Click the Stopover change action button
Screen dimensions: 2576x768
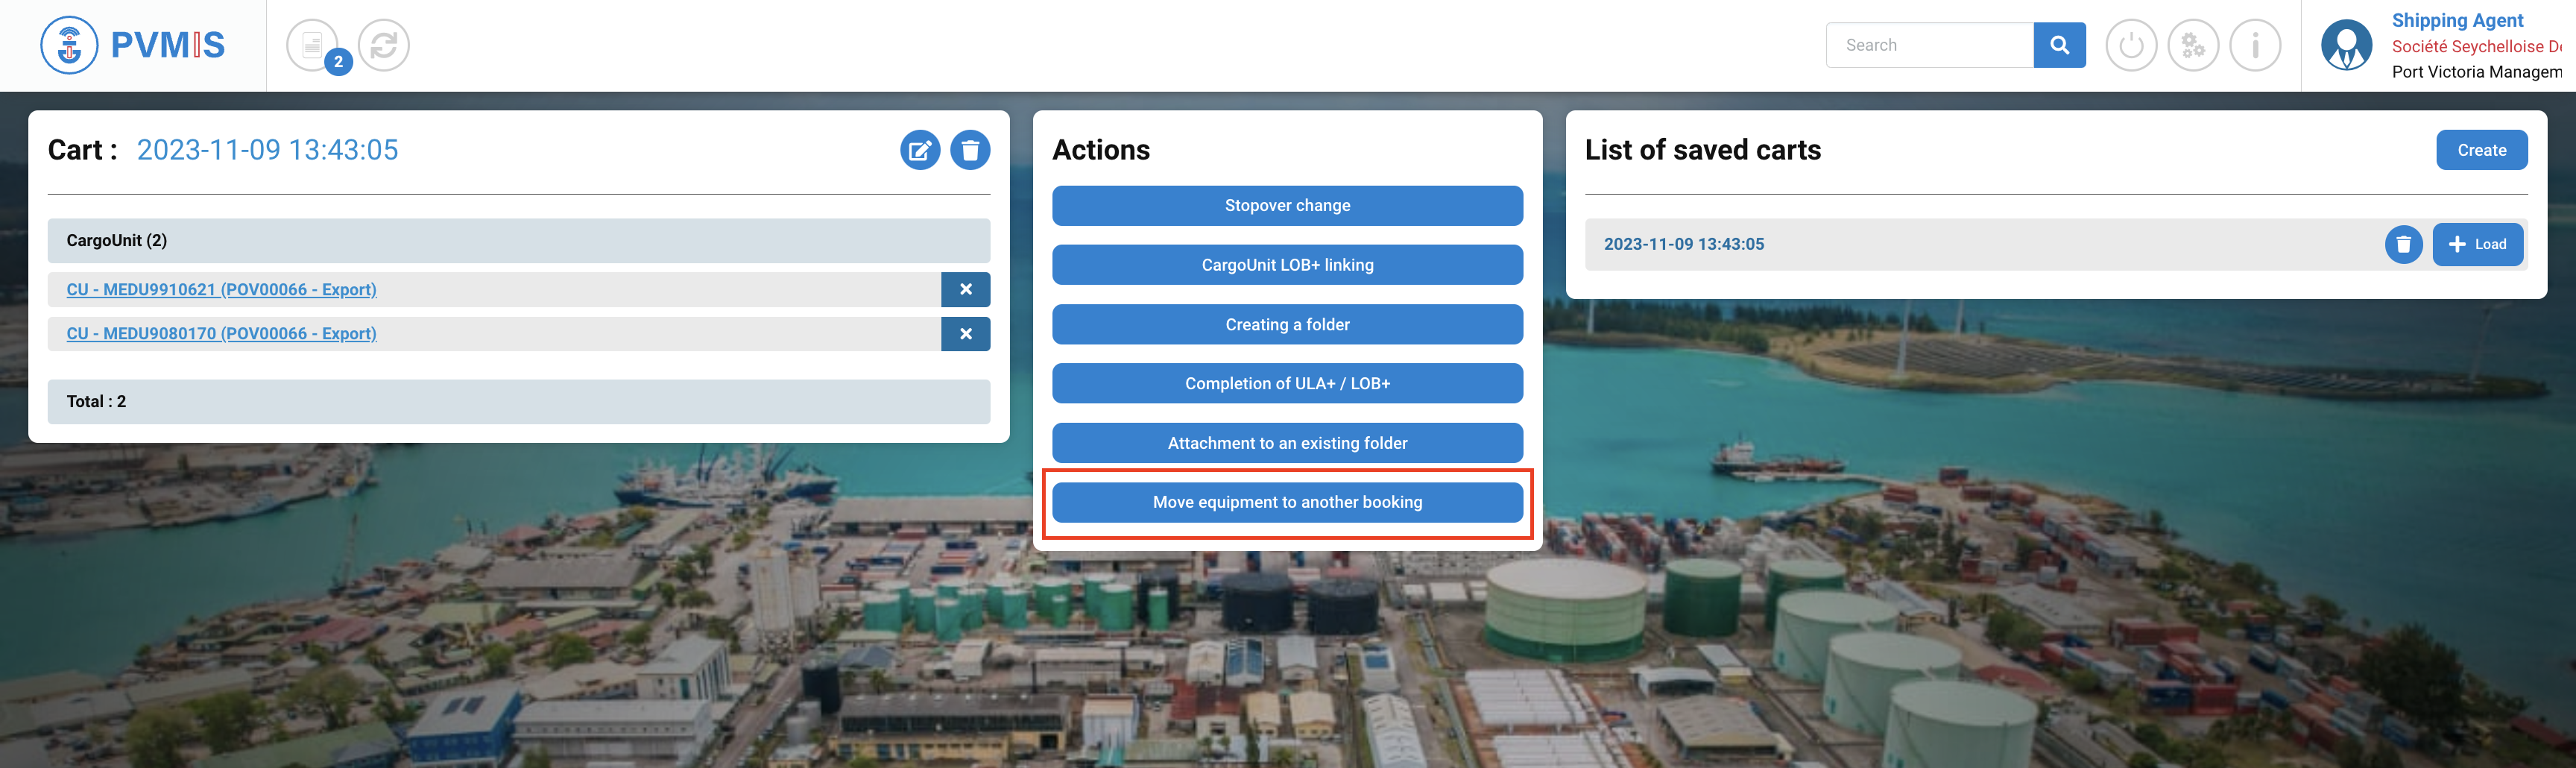[1287, 205]
